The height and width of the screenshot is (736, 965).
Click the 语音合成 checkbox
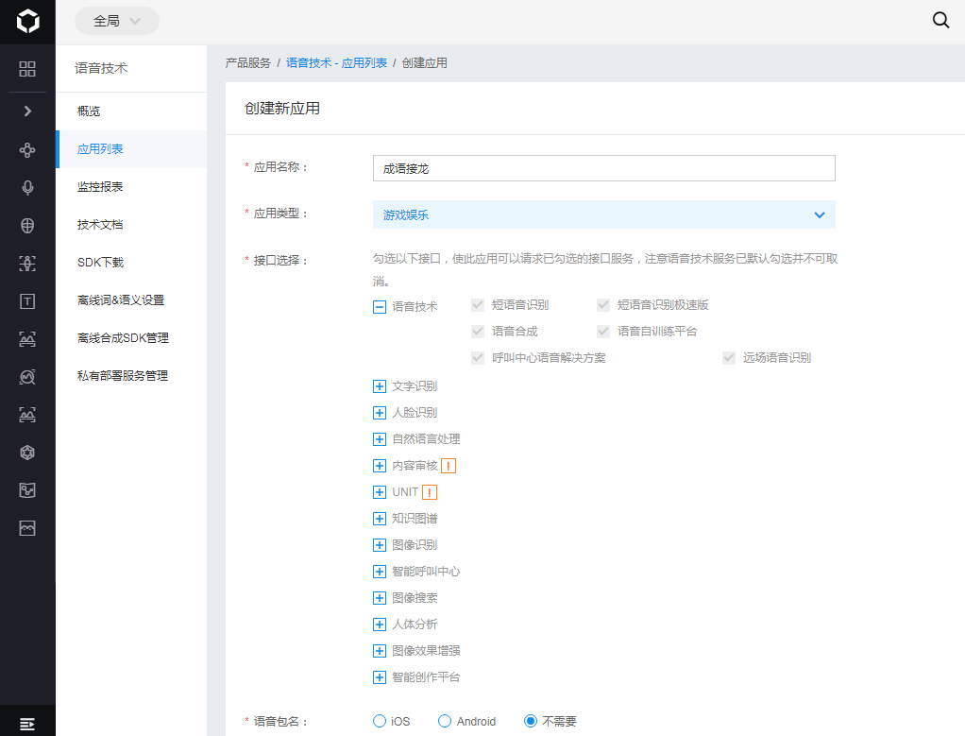[x=478, y=332]
